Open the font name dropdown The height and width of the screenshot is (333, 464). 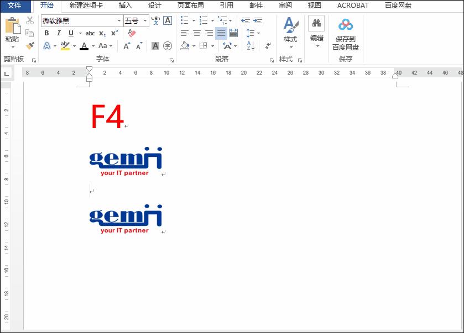(119, 20)
